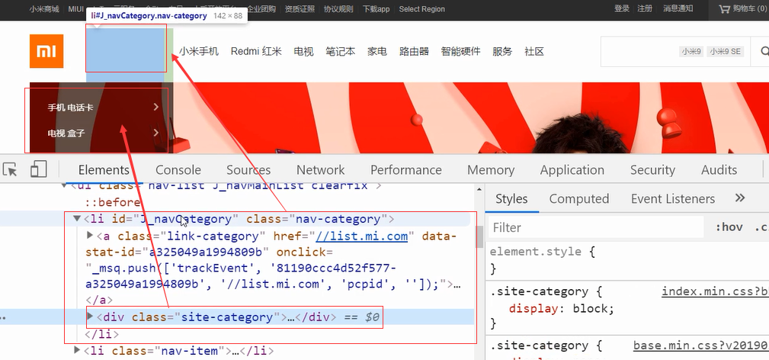
Task: Select ul.nav-list J_navMainList DOM row
Action: tap(226, 186)
